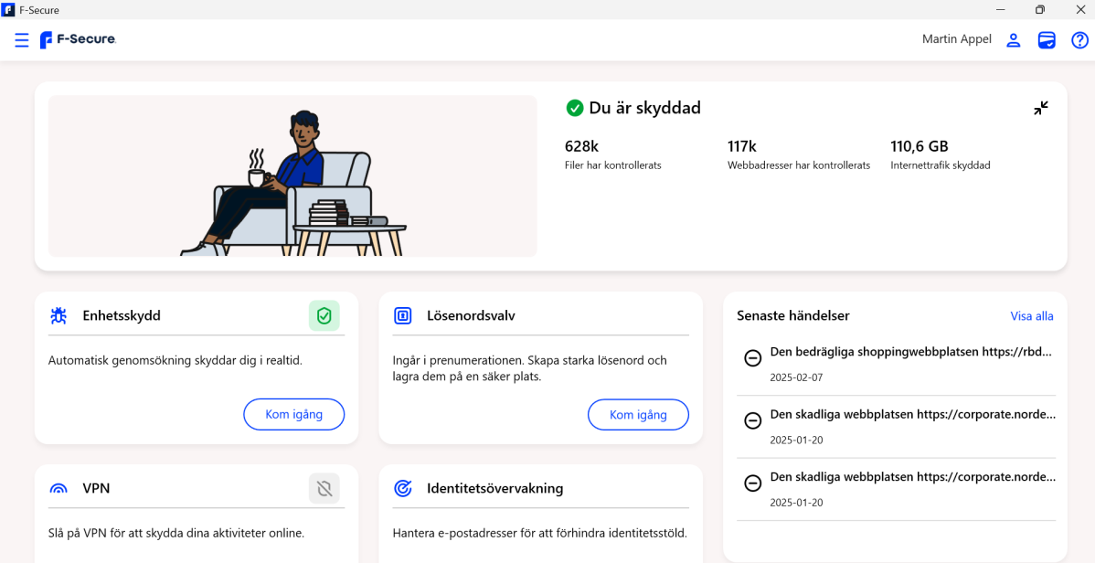1095x563 pixels.
Task: Open the Identitetsövervakning card heading
Action: (x=494, y=489)
